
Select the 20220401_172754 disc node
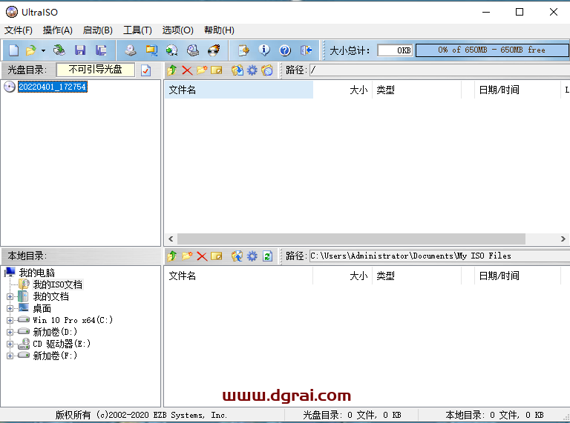click(53, 87)
